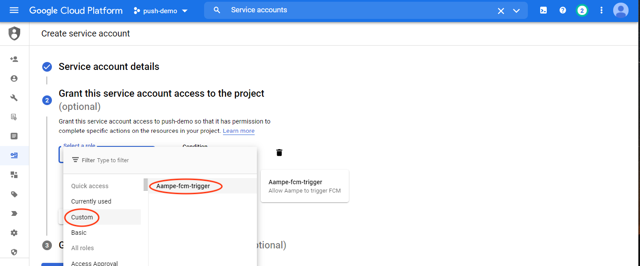Viewport: 640px width, 266px height.
Task: Open the wrench troubleshooter sidebar icon
Action: point(14,98)
